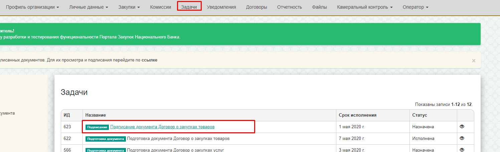The image size is (500, 152).
Task: Click 'Подготовка документа' badge in row 622
Action: 106,139
